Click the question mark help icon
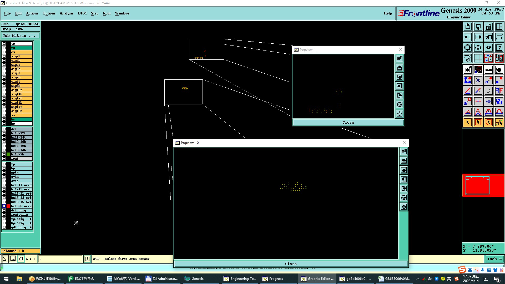This screenshot has width=505, height=284. coord(499,48)
